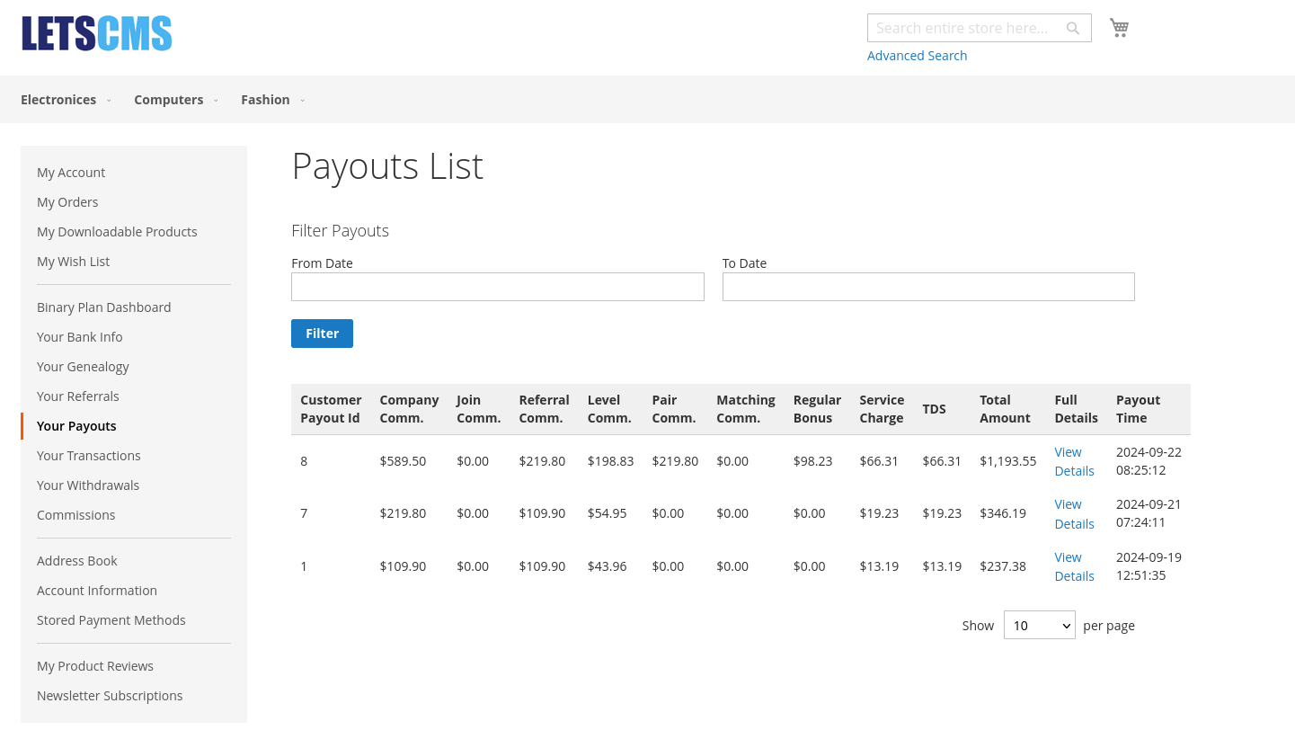1295x739 pixels.
Task: Open the shopping cart icon
Action: click(x=1119, y=27)
